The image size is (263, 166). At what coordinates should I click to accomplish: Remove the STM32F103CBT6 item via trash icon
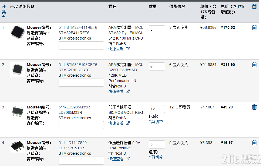coord(254,65)
